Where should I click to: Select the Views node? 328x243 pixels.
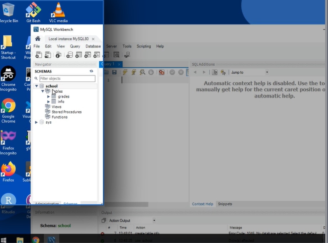click(57, 107)
